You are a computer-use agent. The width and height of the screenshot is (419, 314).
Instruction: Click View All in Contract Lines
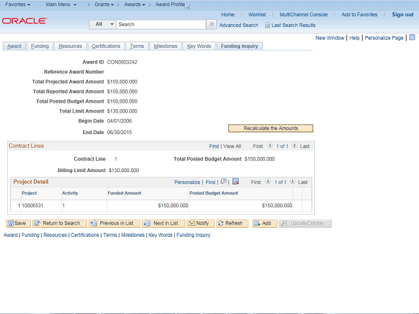232,146
